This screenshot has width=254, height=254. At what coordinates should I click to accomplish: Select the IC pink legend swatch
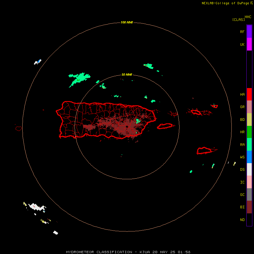point(249,182)
